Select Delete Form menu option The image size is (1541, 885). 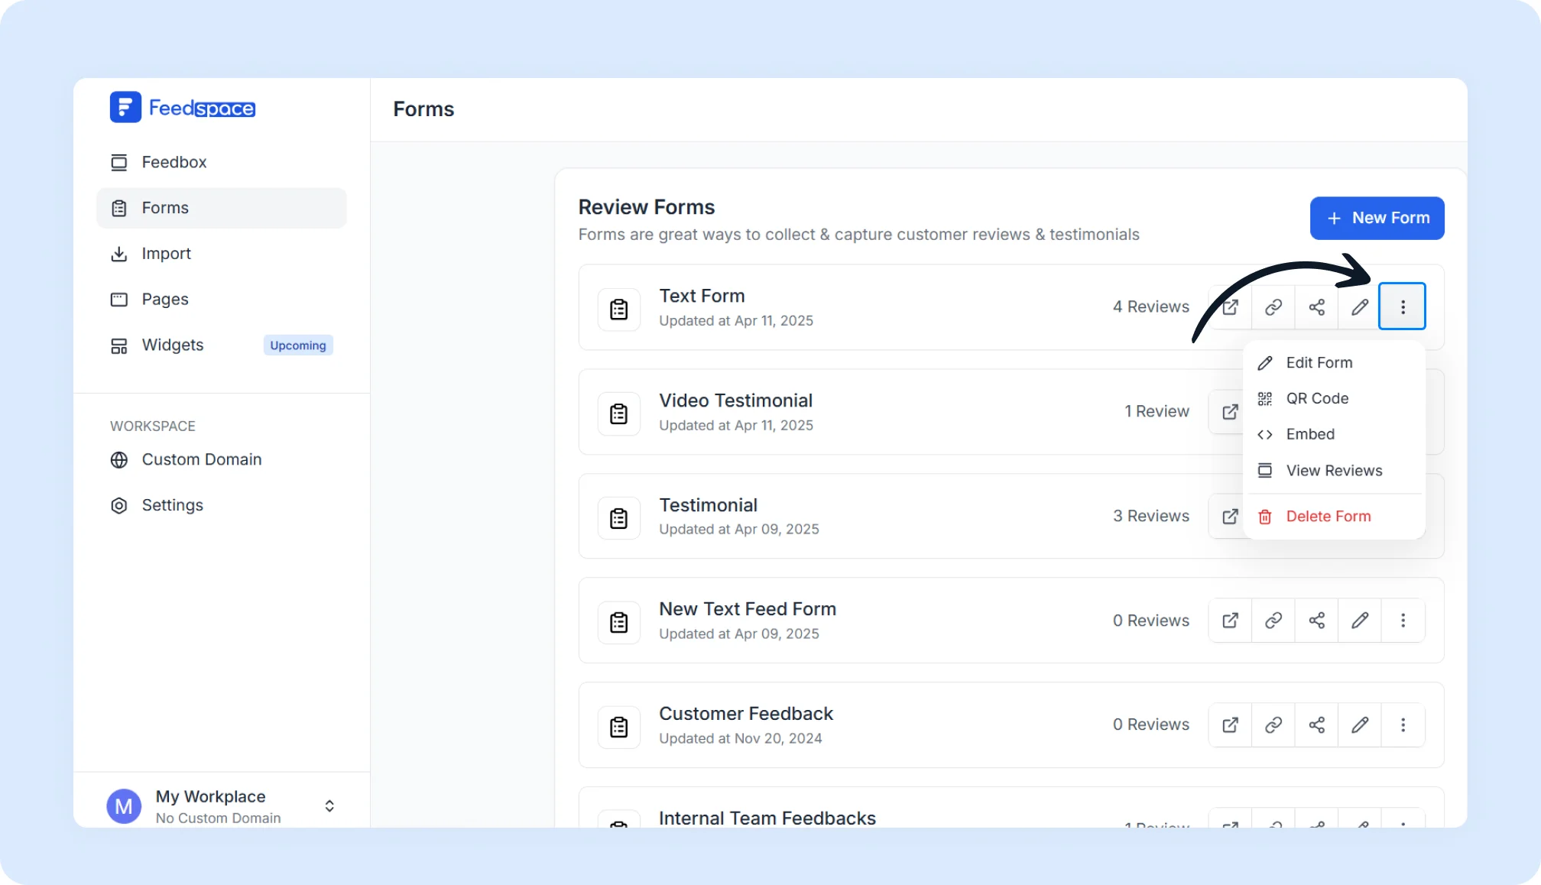pos(1328,517)
